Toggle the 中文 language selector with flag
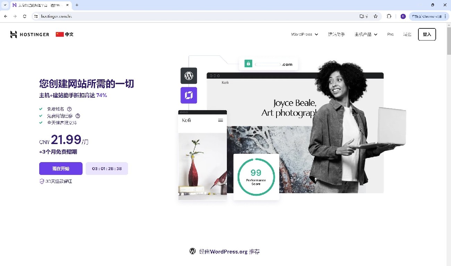This screenshot has width=451, height=266. 64,34
